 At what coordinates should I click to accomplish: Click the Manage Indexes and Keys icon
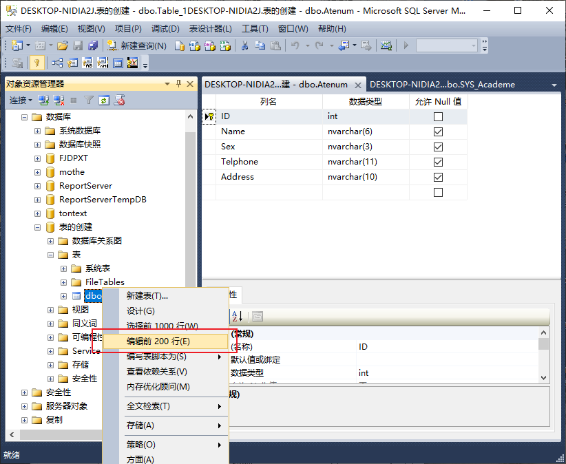pyautogui.click(x=72, y=63)
